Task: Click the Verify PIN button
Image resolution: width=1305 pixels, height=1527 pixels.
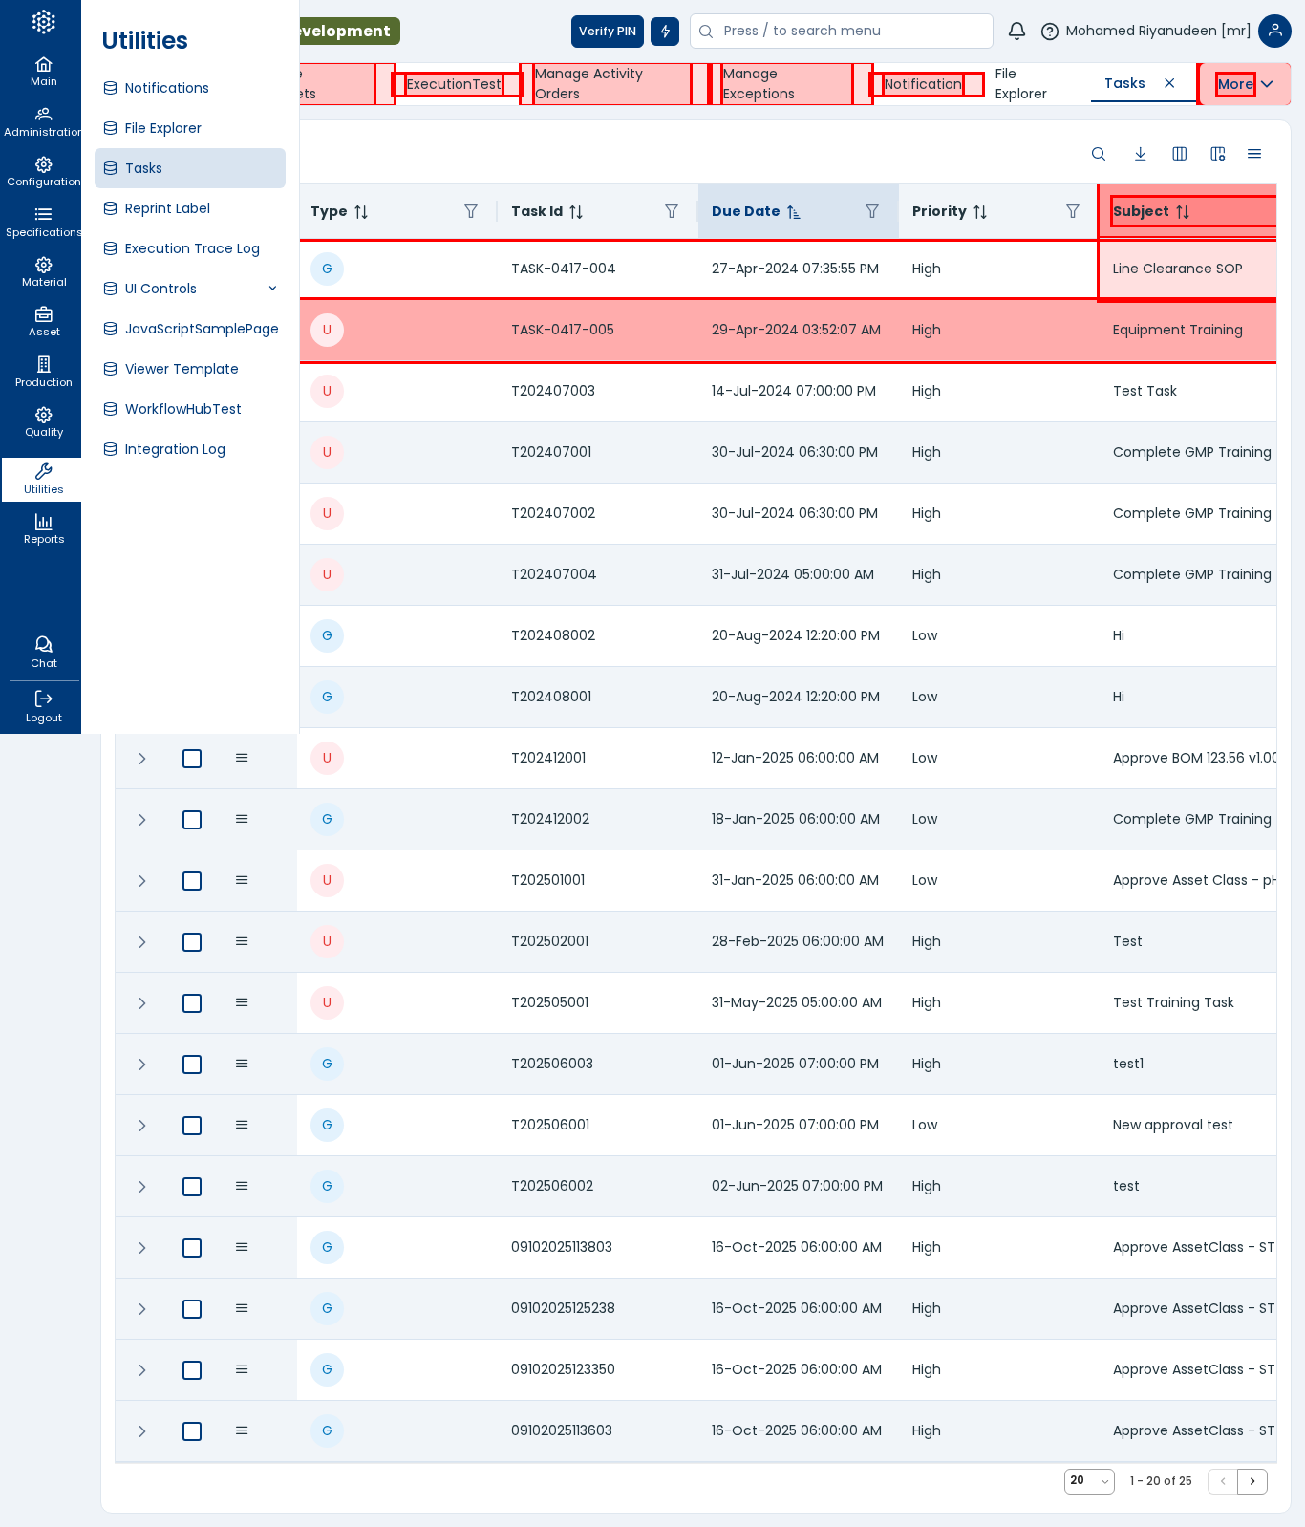Action: click(x=607, y=32)
